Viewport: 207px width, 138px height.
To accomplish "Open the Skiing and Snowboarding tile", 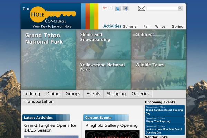I will pos(103,45).
